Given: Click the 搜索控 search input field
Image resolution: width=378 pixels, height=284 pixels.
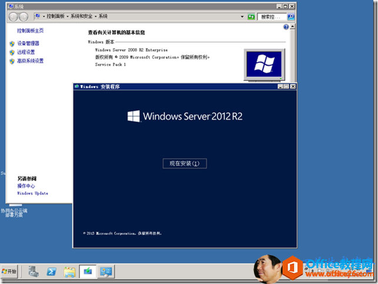Looking at the screenshot, I should pyautogui.click(x=272, y=16).
